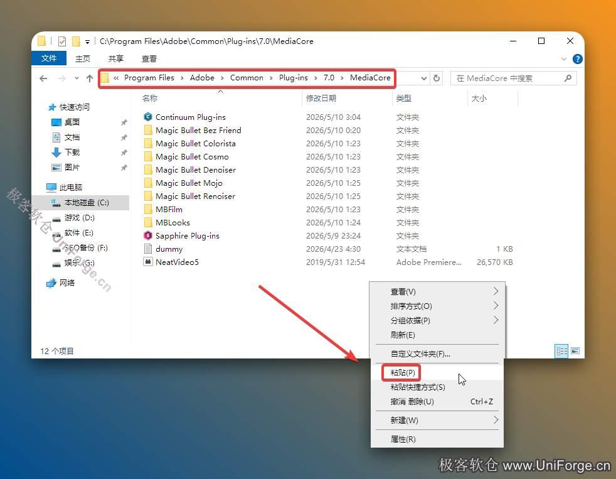Click the search magnifier icon

pos(568,78)
